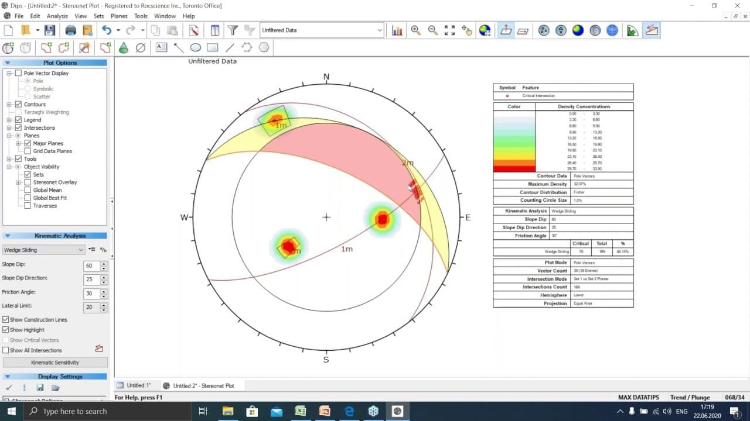Open the contour plot colored sphere icon
The height and width of the screenshot is (421, 750).
click(x=578, y=30)
